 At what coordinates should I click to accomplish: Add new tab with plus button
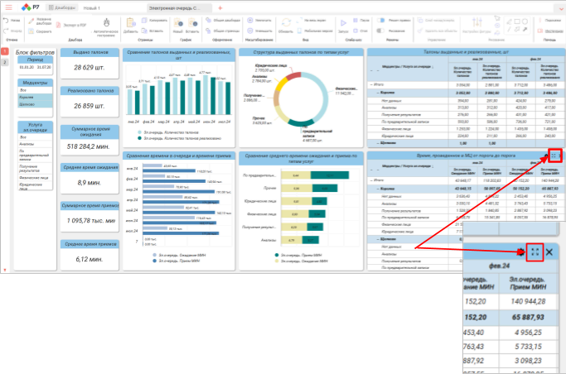220,8
